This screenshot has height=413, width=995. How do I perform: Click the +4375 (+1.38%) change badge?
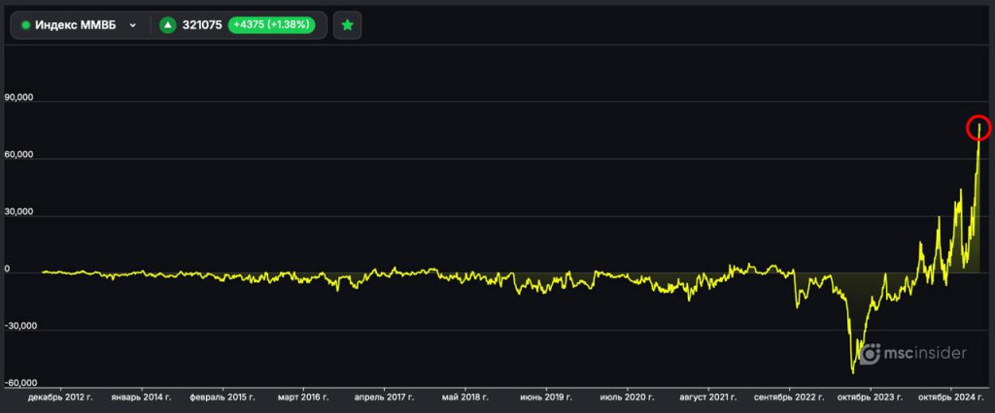[x=272, y=25]
